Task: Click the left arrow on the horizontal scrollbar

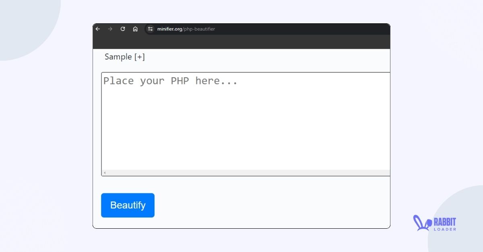Action: [104, 172]
